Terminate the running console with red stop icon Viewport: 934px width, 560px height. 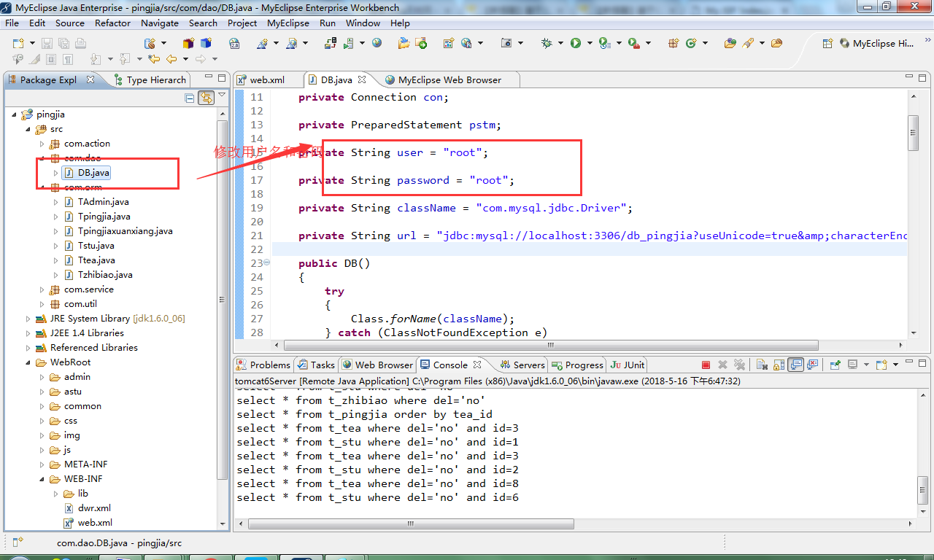pyautogui.click(x=706, y=365)
